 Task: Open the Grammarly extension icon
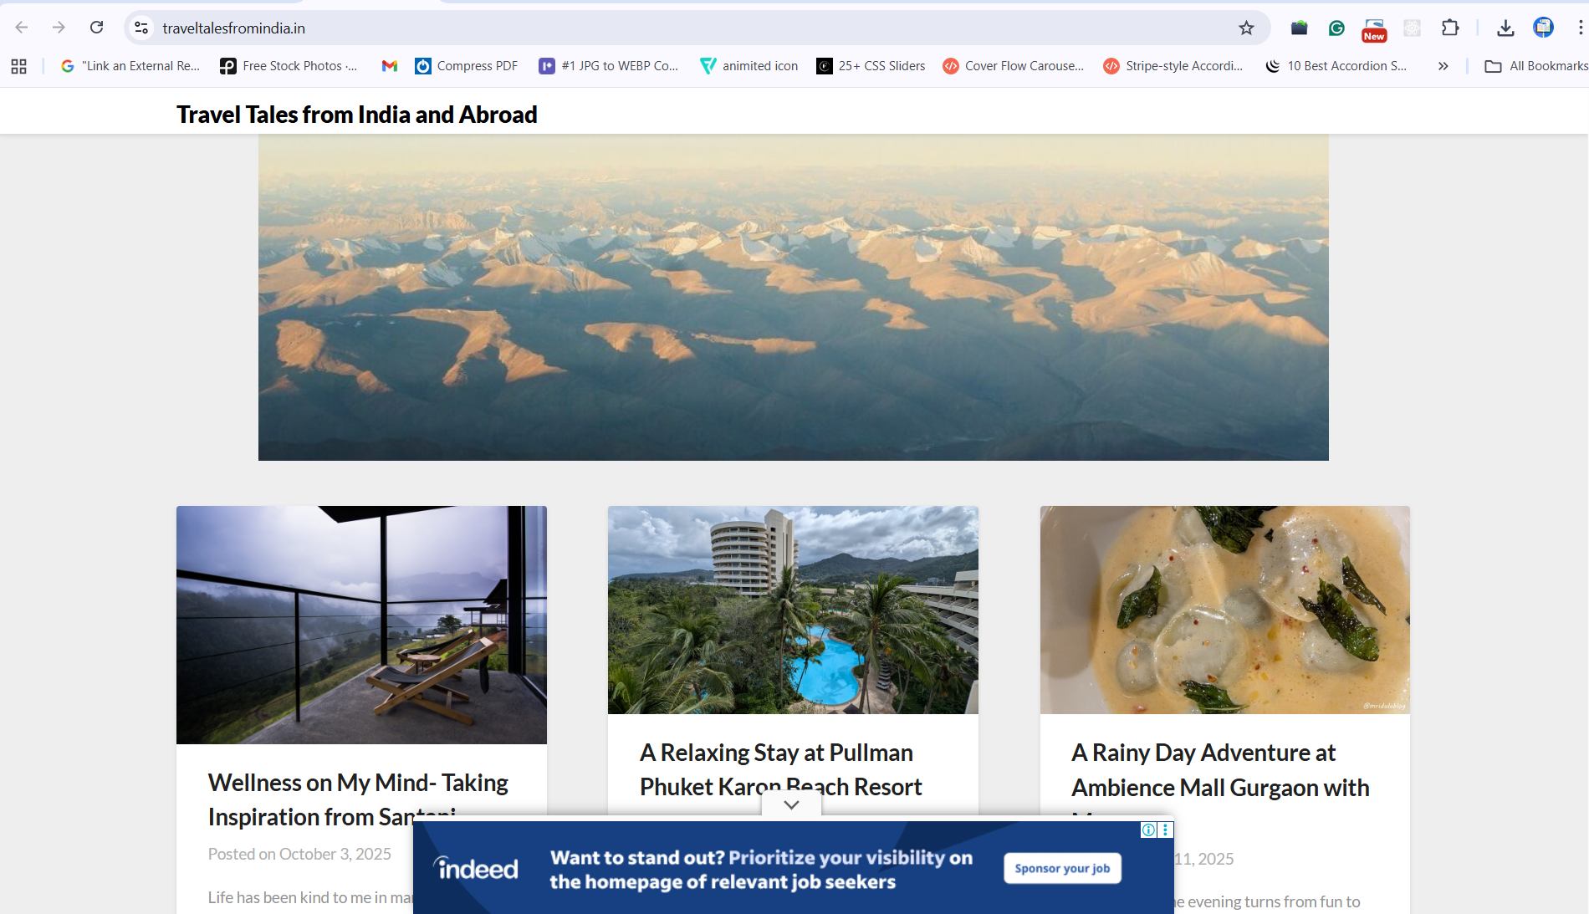coord(1336,28)
